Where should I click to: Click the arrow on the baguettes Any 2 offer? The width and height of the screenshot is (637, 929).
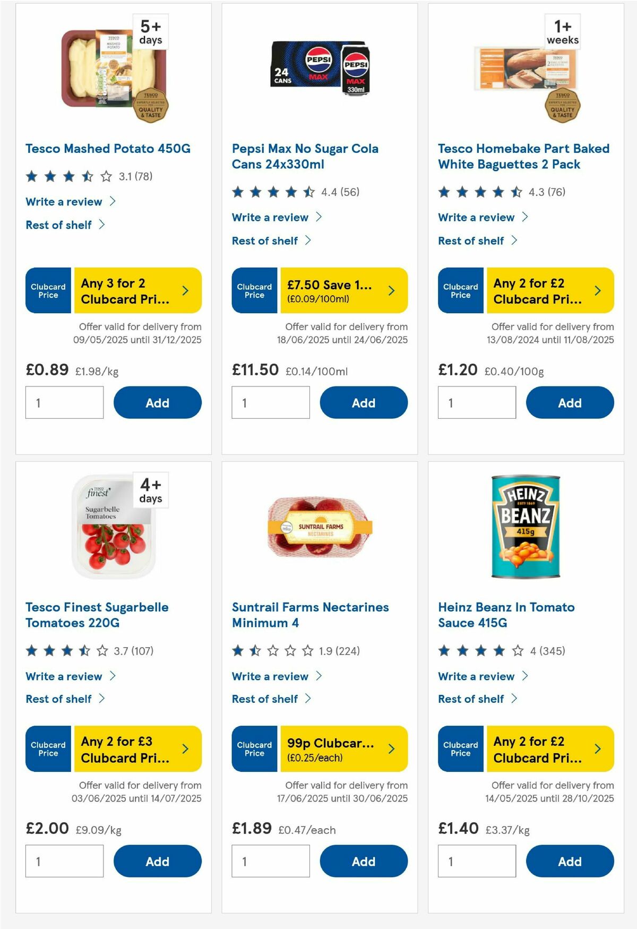[x=597, y=290]
